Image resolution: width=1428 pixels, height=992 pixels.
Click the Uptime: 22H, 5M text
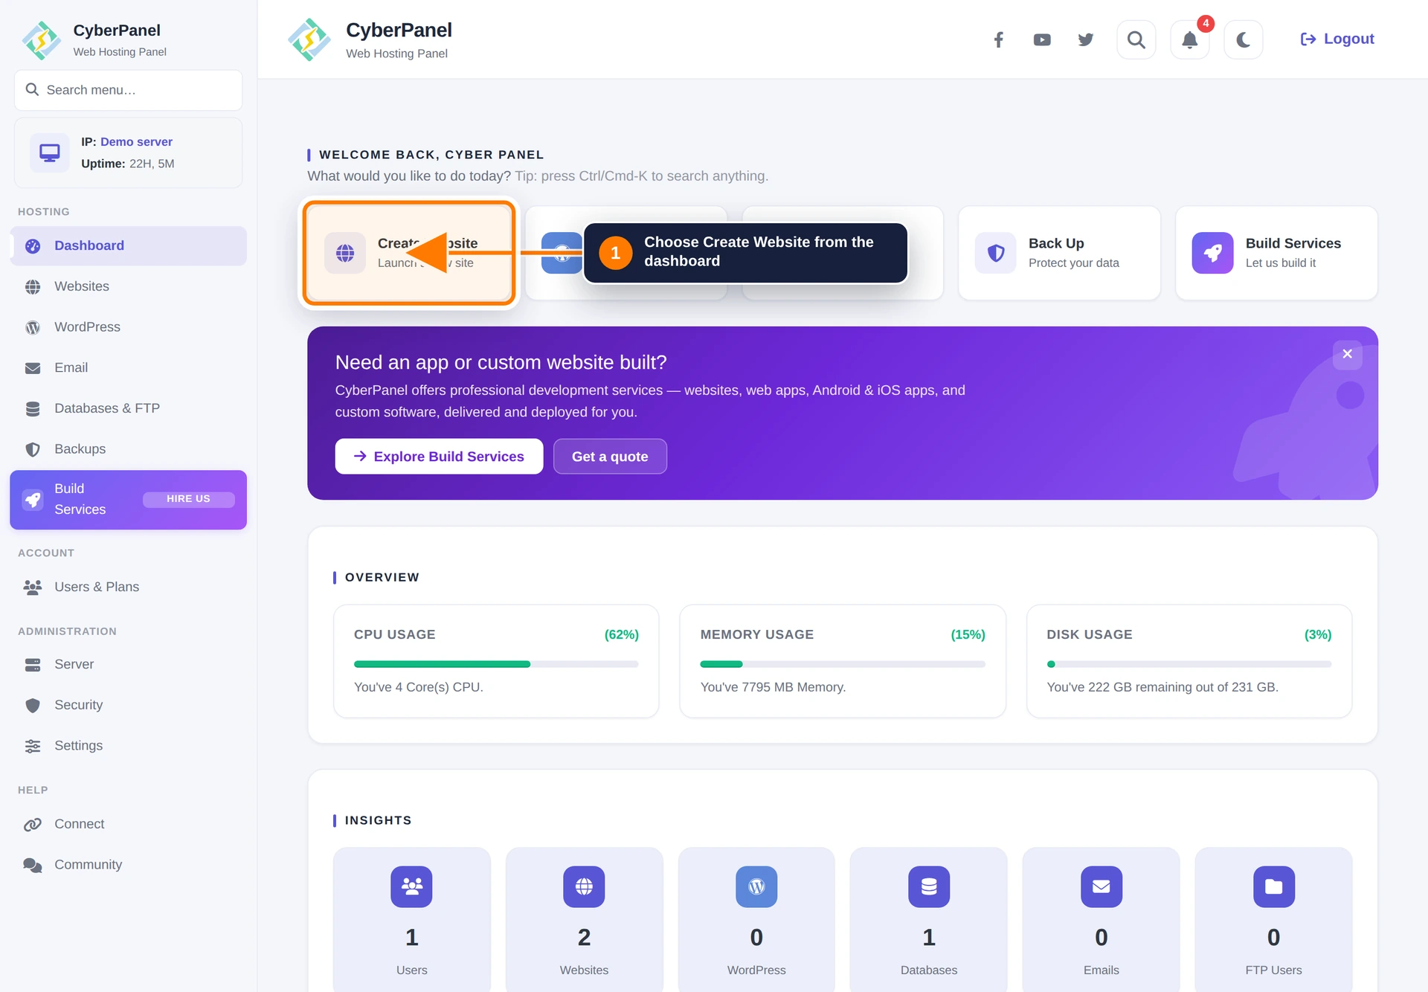pyautogui.click(x=128, y=164)
